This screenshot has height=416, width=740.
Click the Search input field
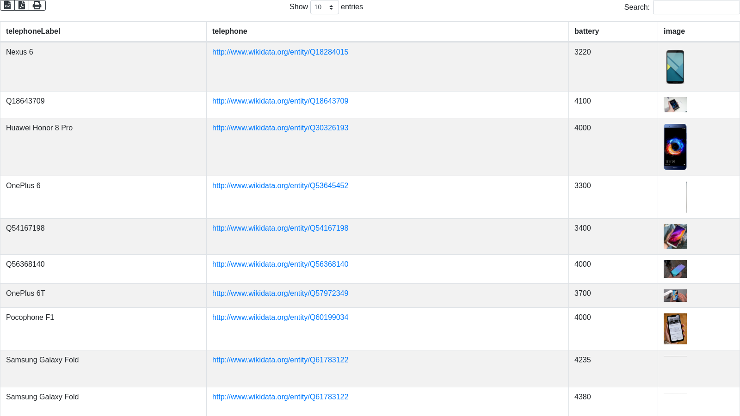[x=696, y=7]
